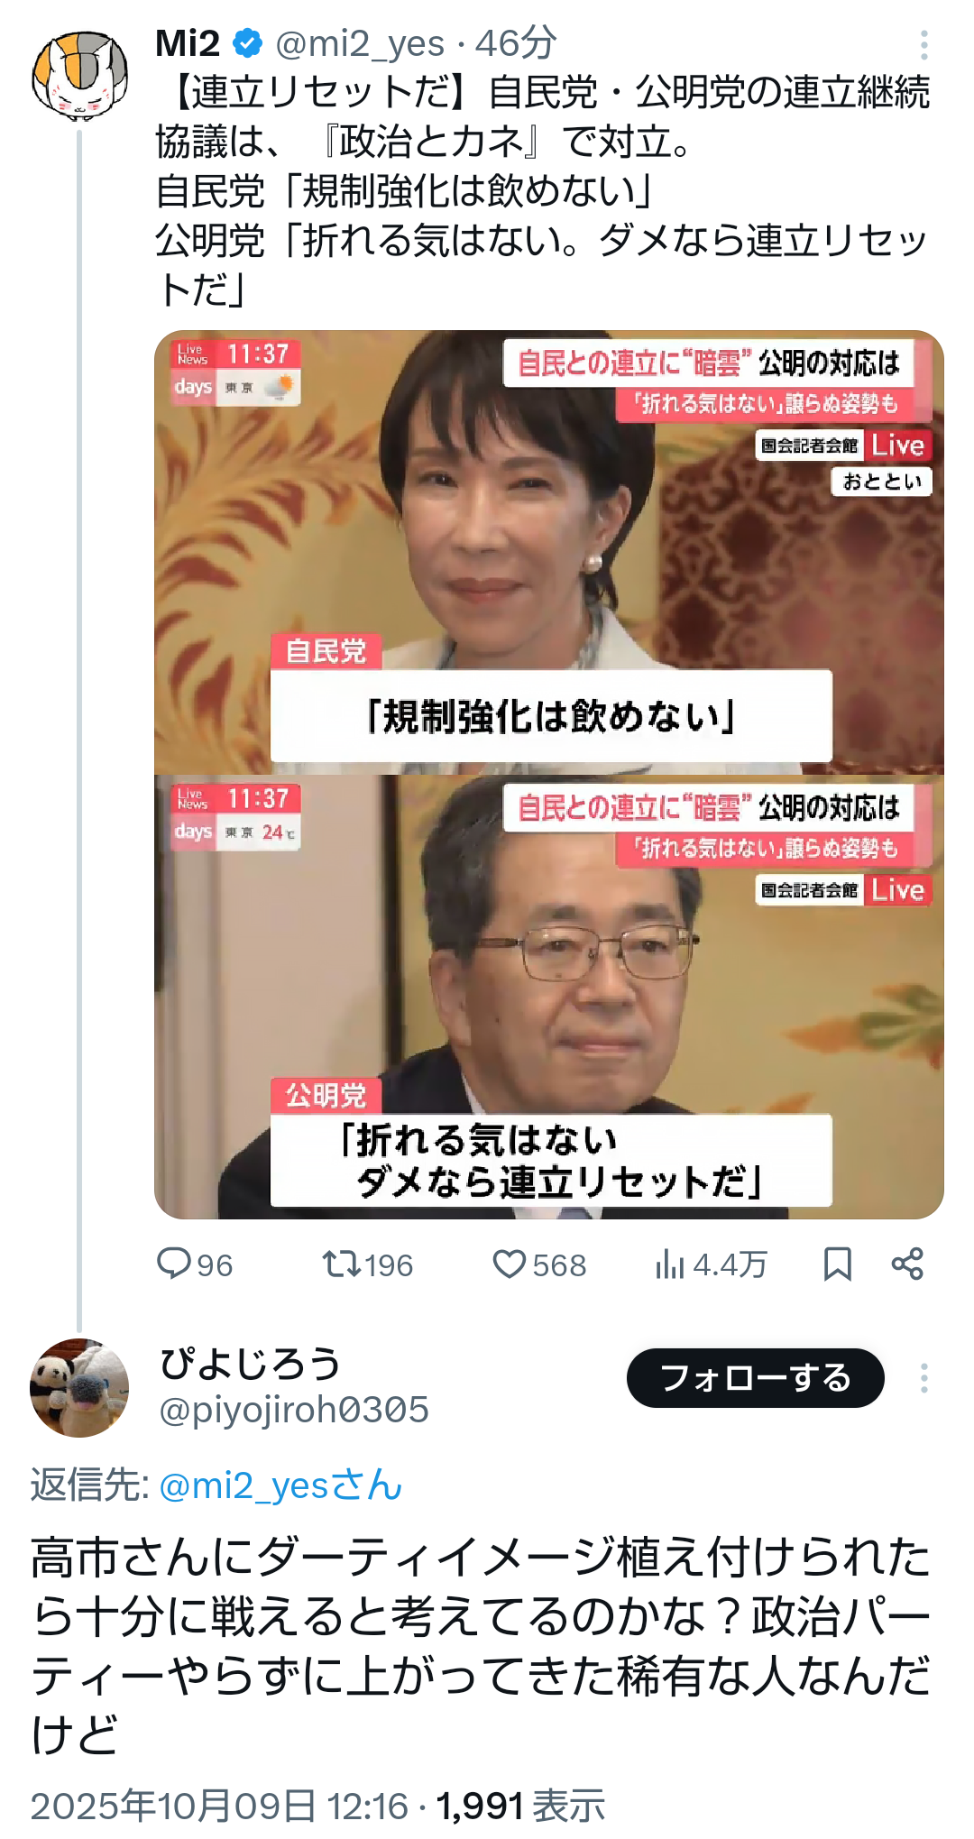
Task: Bookmark the Mi2 tweet
Action: coord(838,1264)
